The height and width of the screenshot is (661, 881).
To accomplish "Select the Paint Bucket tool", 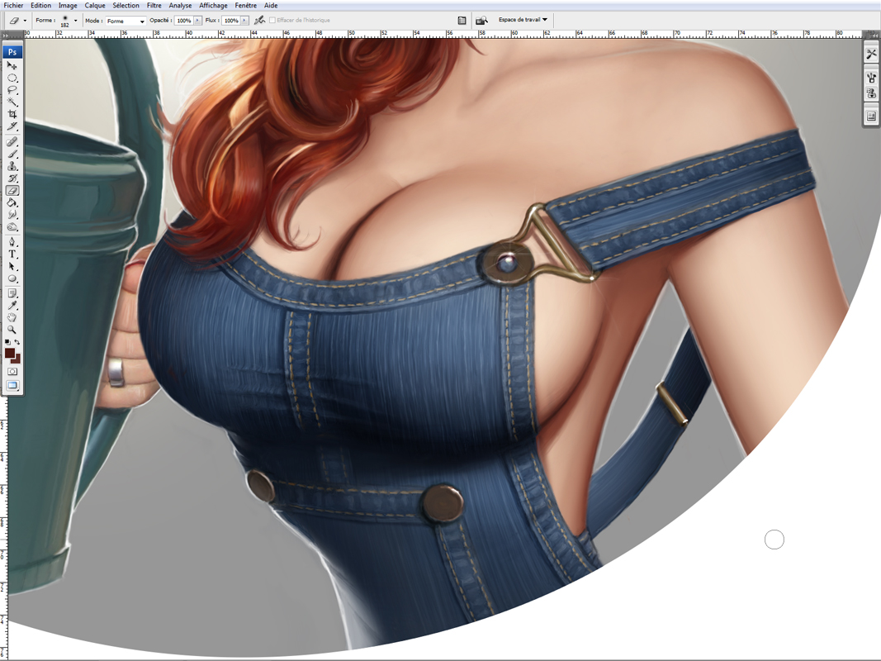I will [x=12, y=202].
